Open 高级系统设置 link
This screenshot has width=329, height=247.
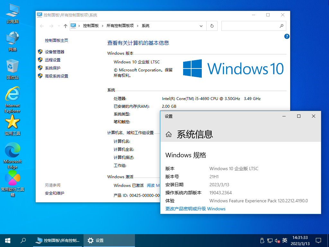click(x=57, y=76)
